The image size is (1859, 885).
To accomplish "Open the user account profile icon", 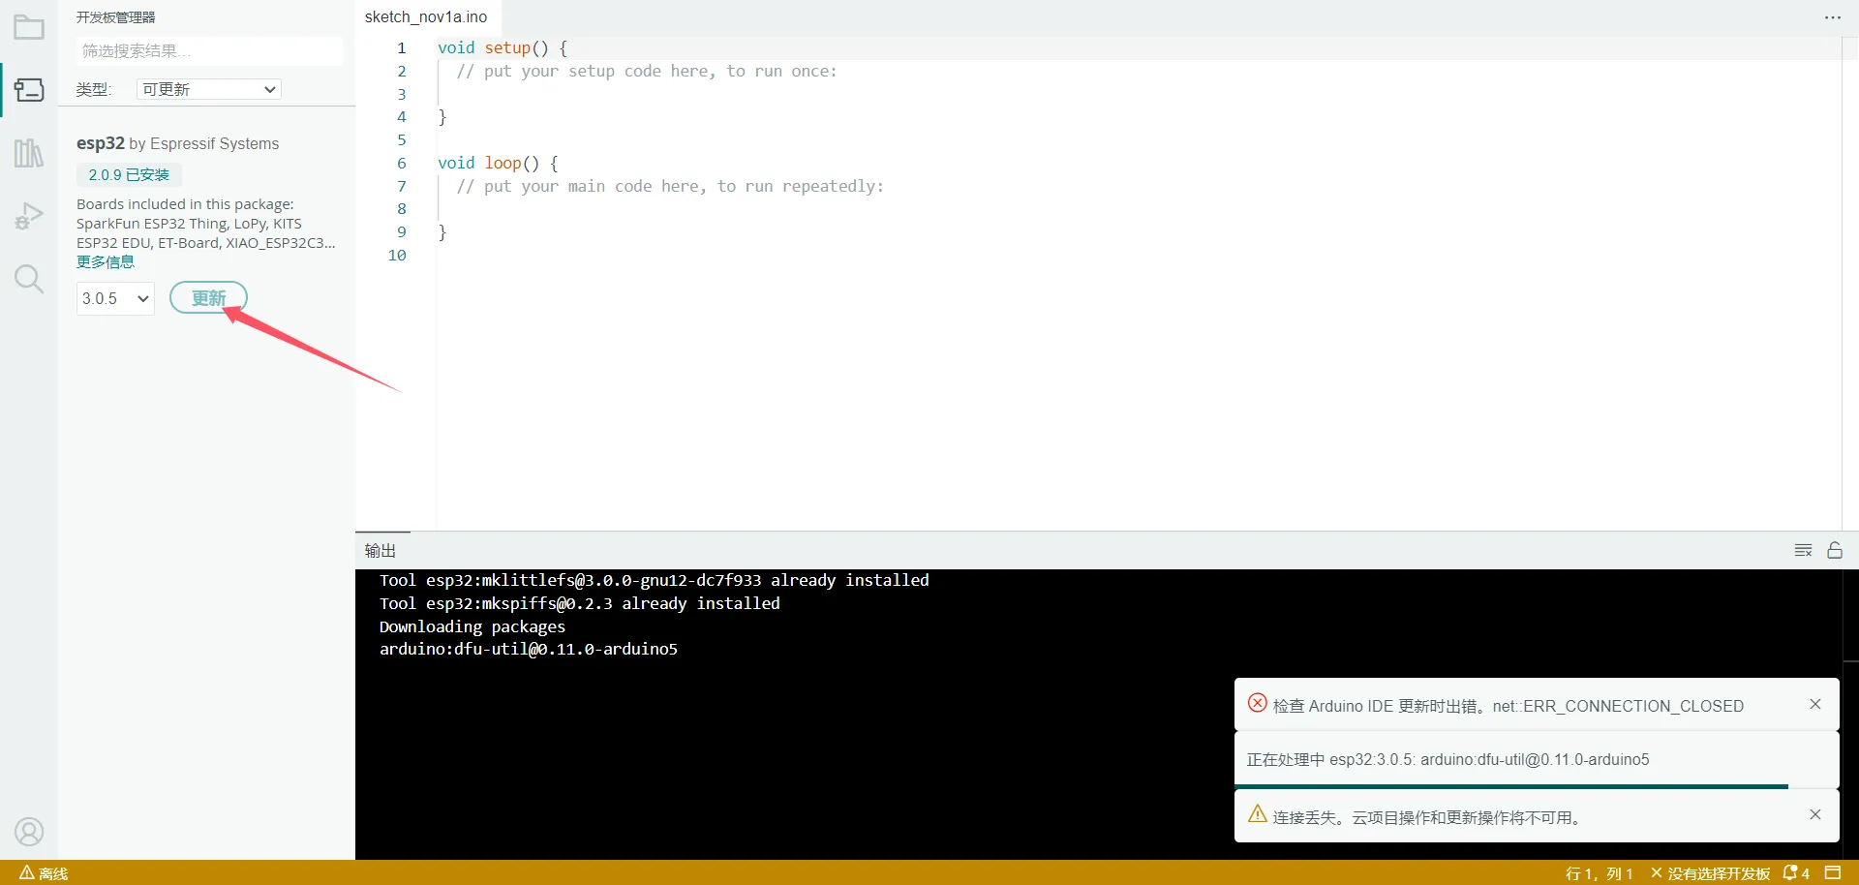I will [x=29, y=832].
